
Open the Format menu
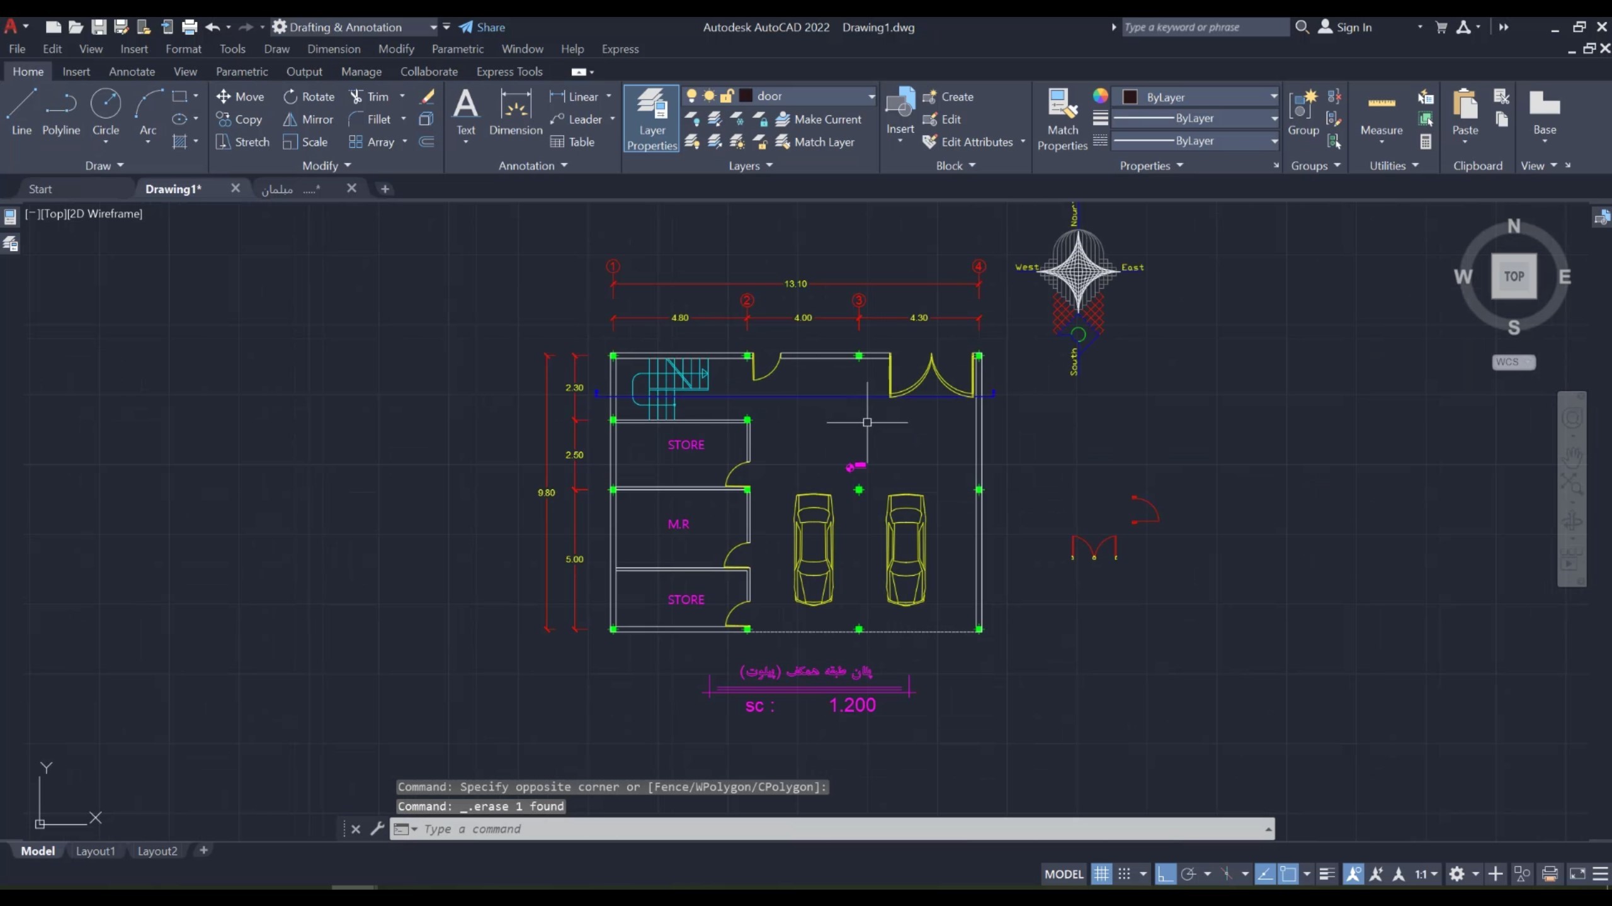[x=183, y=48]
